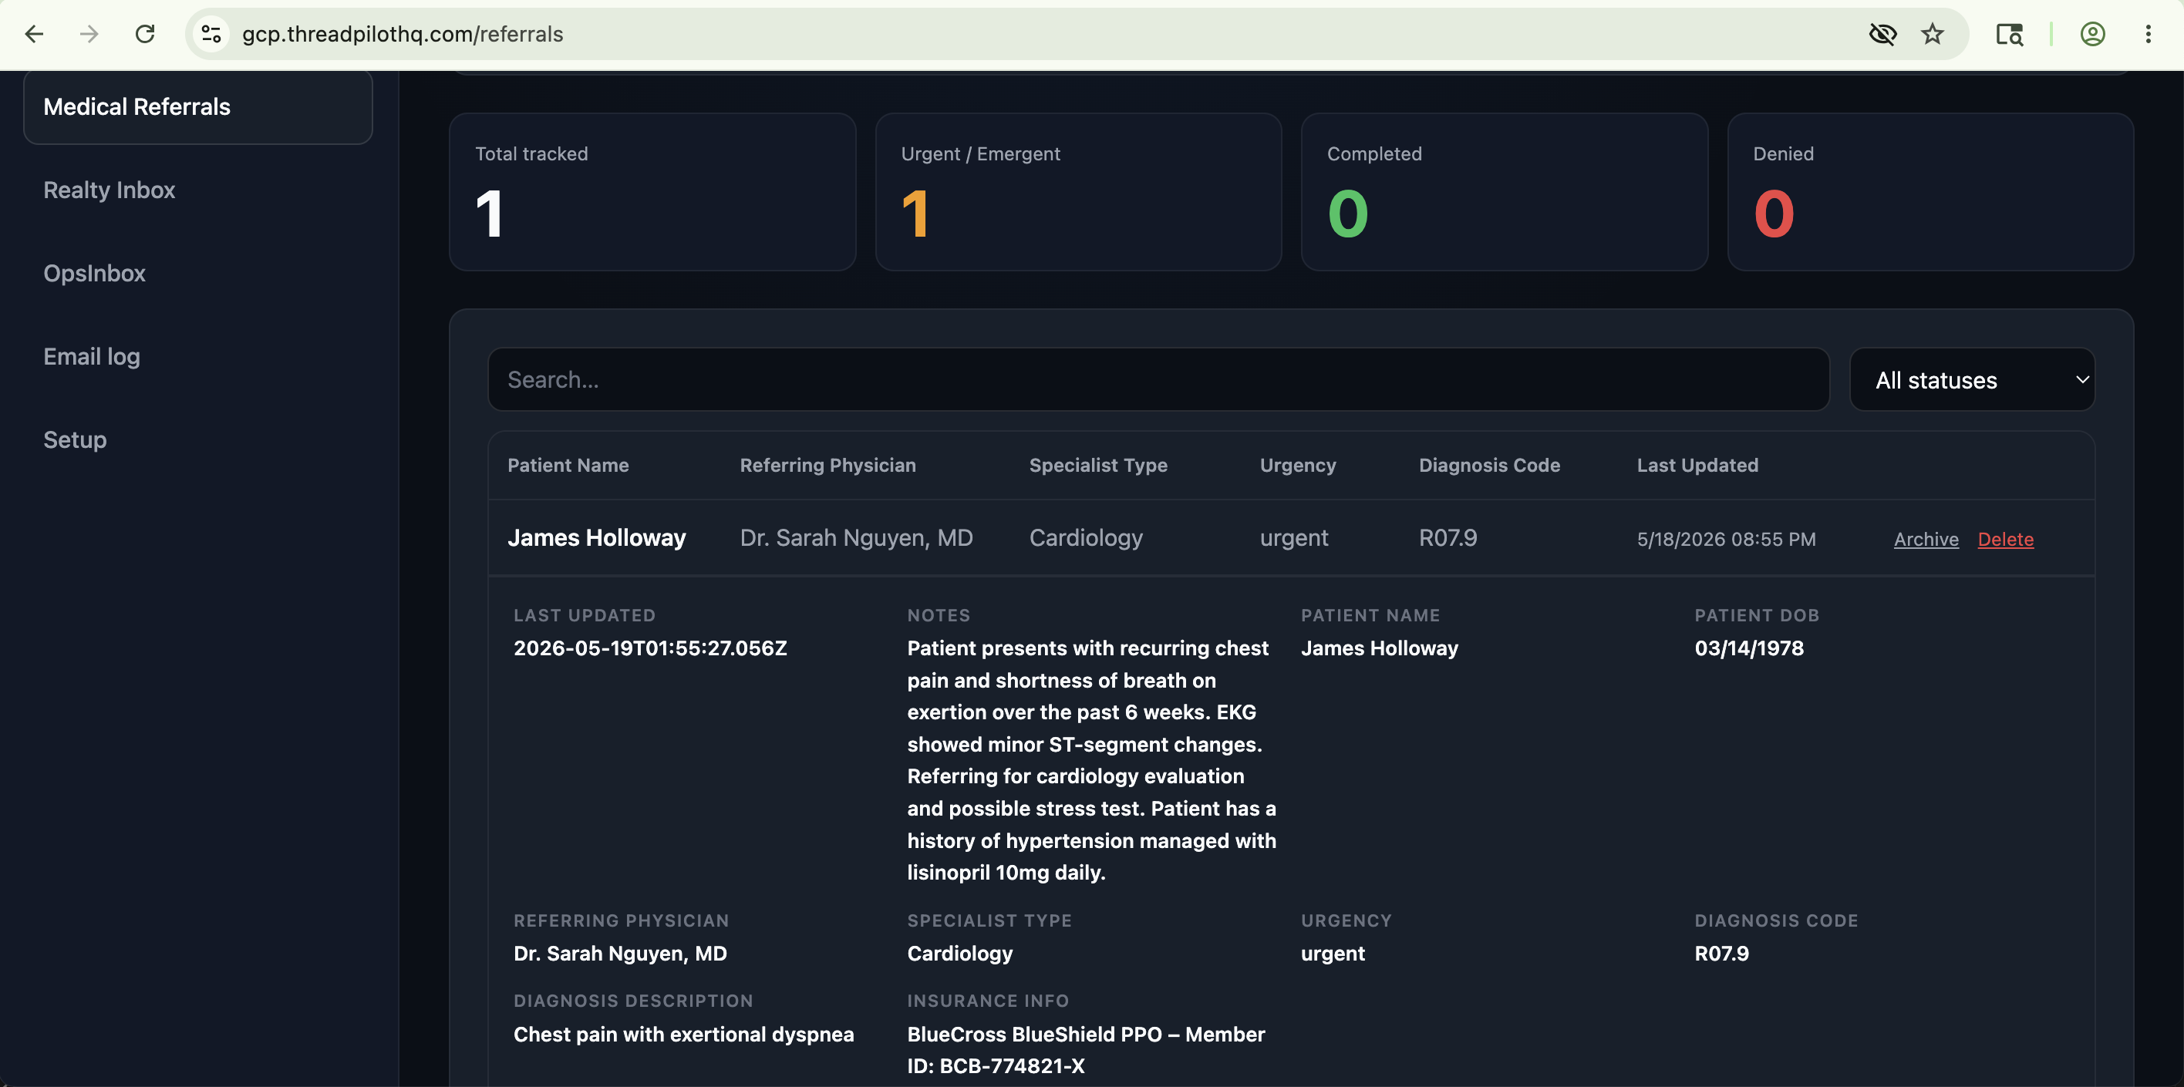Open the Chrome three-dot menu

pos(2149,34)
